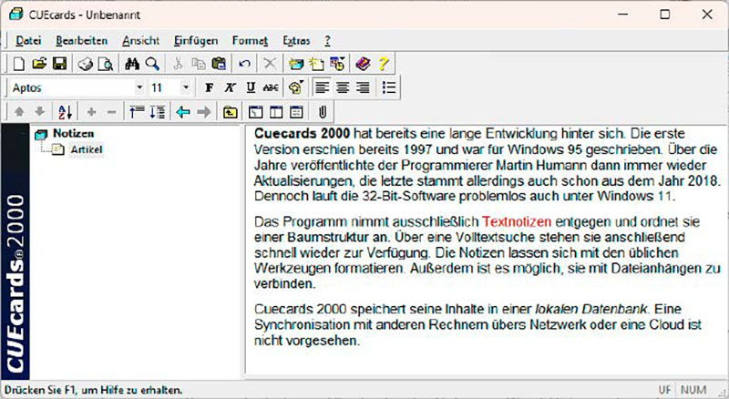The height and width of the screenshot is (399, 729).
Task: Click the paperclip attachment icon
Action: click(323, 112)
